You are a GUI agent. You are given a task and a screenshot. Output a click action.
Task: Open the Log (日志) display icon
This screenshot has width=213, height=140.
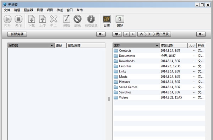(x=107, y=19)
